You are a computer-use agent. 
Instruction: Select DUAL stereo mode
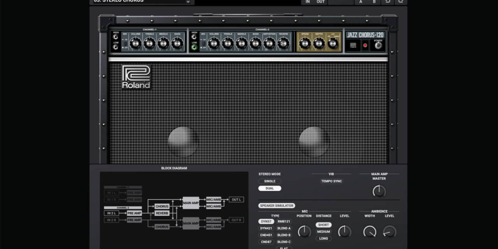coord(270,188)
